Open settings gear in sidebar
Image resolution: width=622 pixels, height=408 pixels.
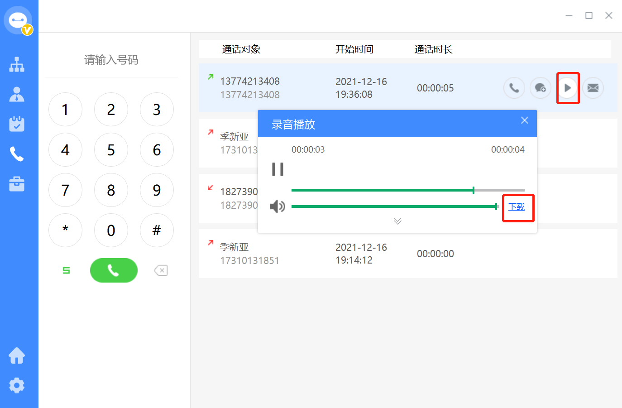point(17,385)
